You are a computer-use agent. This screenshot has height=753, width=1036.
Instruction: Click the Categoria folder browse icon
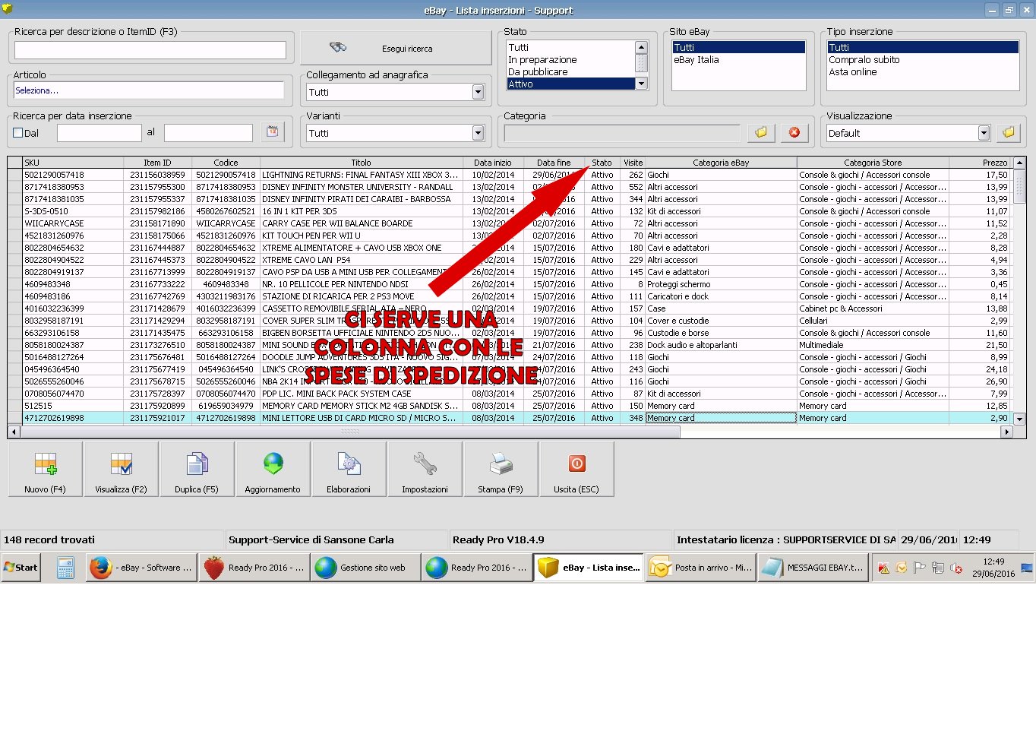760,132
